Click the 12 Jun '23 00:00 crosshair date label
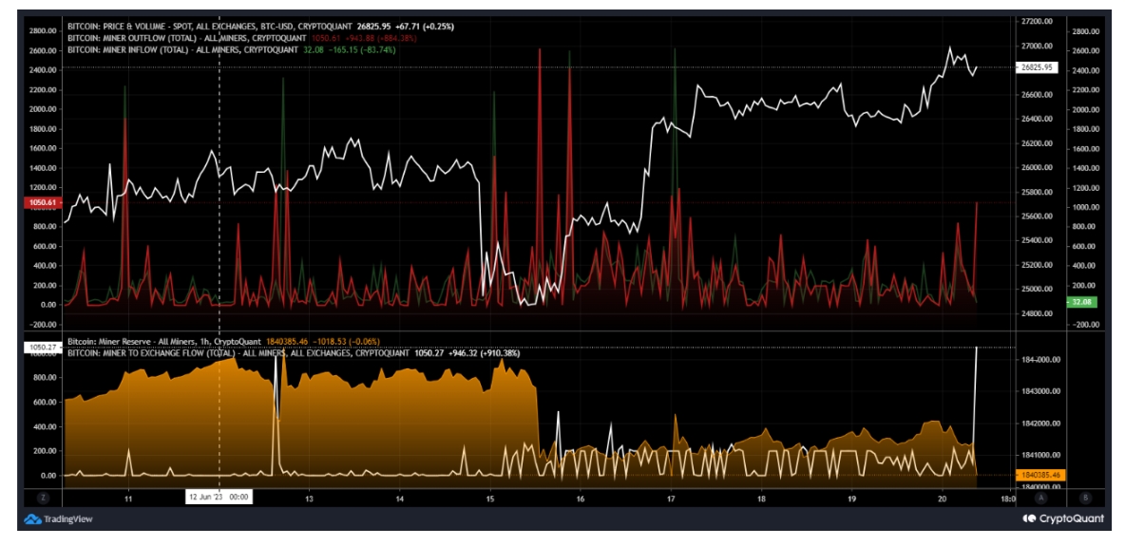Viewport: 1125px width, 546px height. coord(219,498)
